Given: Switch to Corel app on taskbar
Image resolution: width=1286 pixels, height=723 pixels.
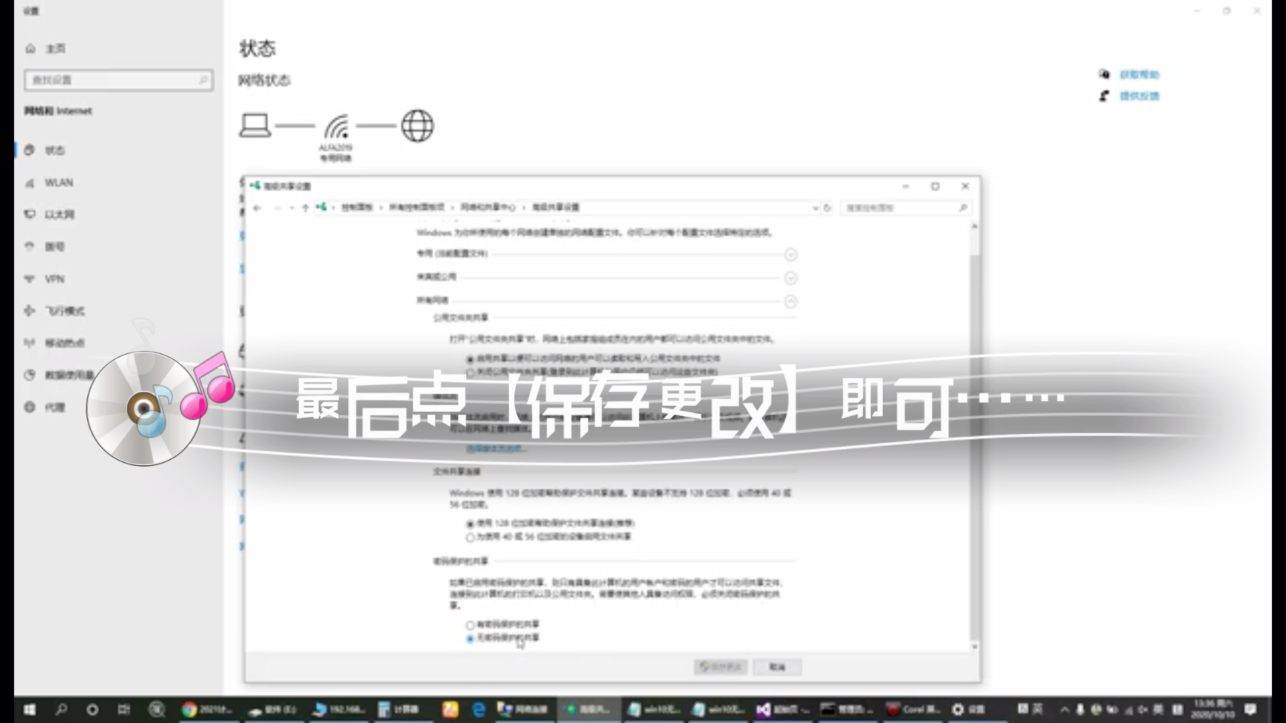Looking at the screenshot, I should click(913, 710).
